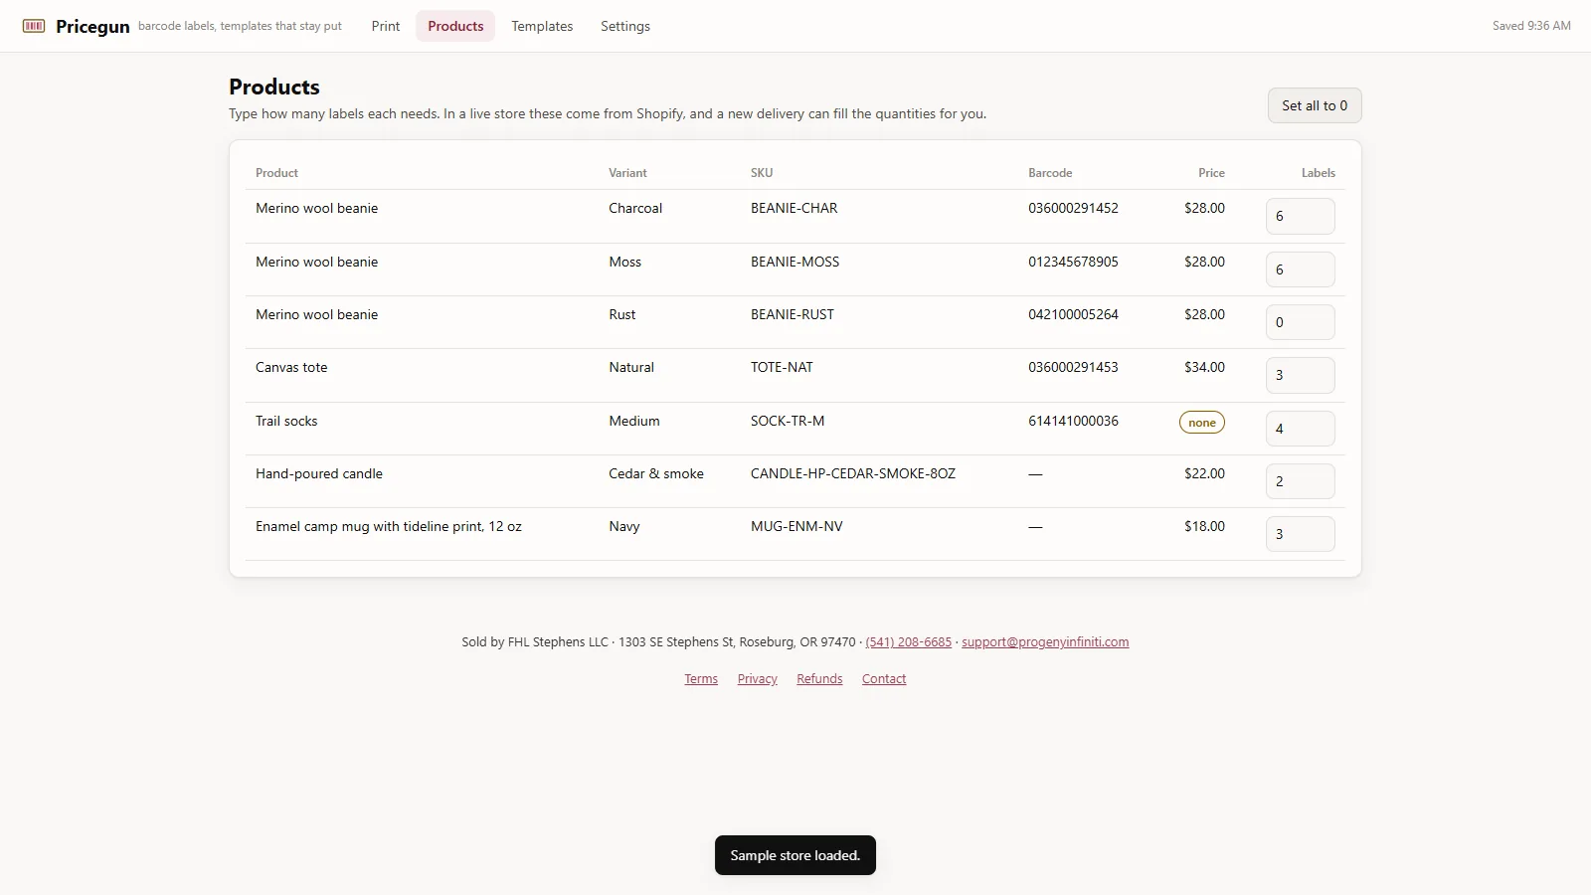1591x895 pixels.
Task: Click the $22.00 price cell
Action: pyautogui.click(x=1204, y=474)
